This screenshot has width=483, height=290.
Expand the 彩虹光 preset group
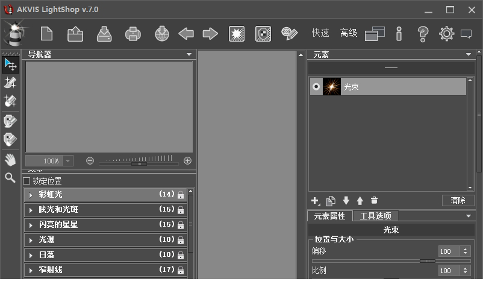tap(31, 195)
